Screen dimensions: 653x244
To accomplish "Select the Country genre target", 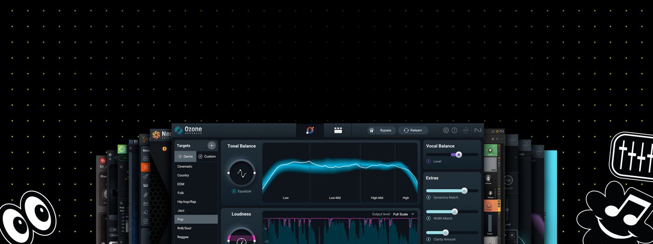I will point(196,175).
